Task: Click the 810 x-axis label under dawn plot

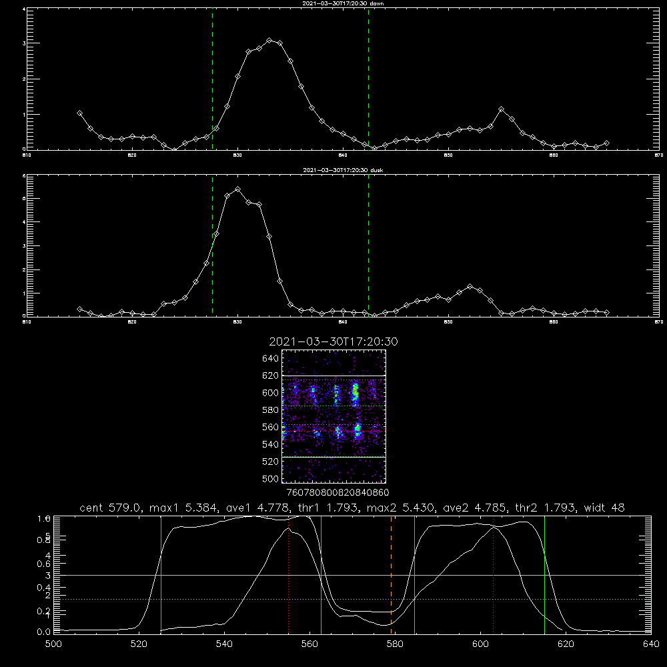Action: point(27,155)
